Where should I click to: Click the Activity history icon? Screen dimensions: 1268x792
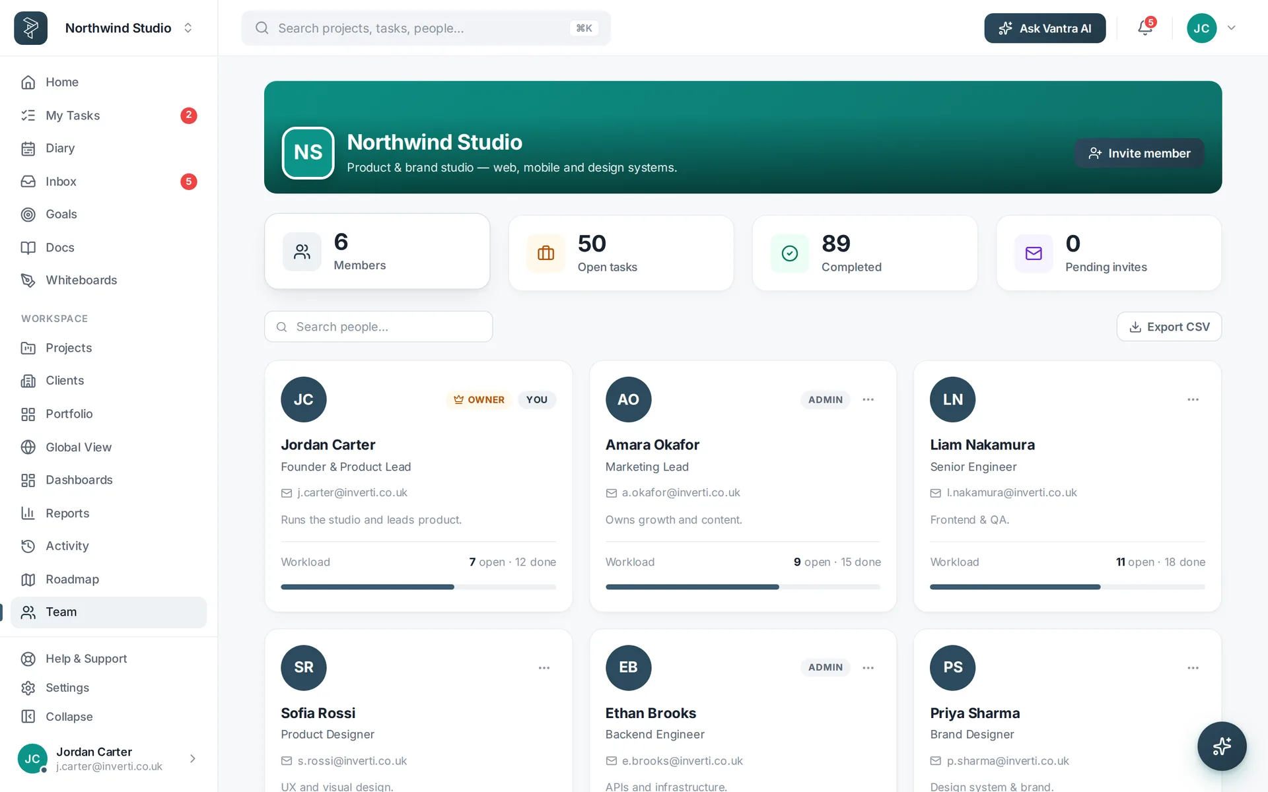click(x=28, y=546)
